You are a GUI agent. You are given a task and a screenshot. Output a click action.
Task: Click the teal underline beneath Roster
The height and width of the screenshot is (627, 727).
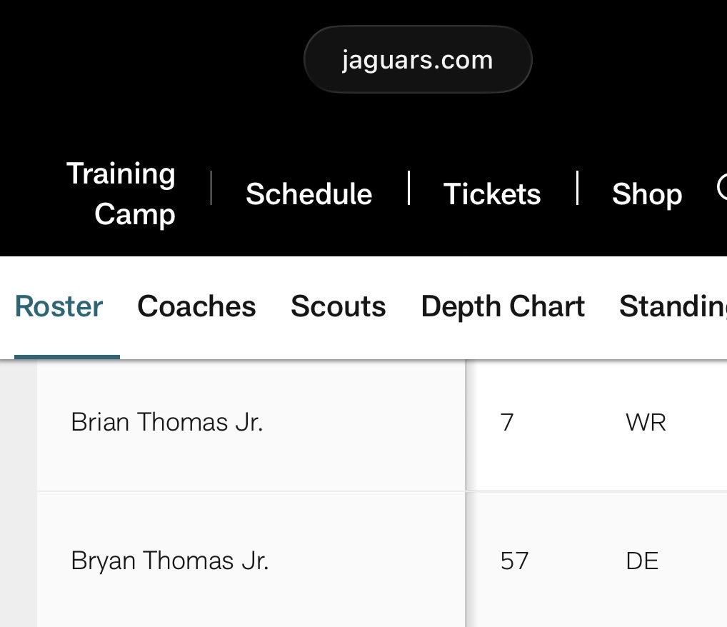[x=67, y=356]
